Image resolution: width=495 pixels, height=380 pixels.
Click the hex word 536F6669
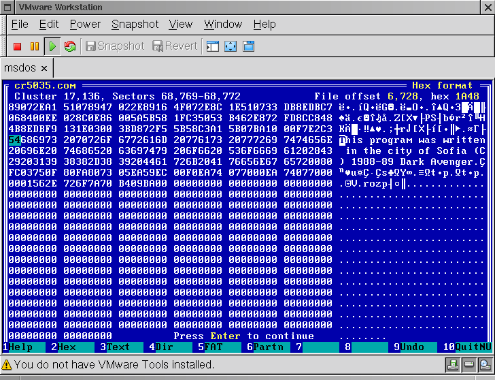(253, 151)
